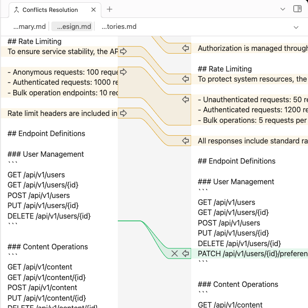Apply left 'Rate limit headers' arrow
308x308 pixels.
click(x=123, y=113)
